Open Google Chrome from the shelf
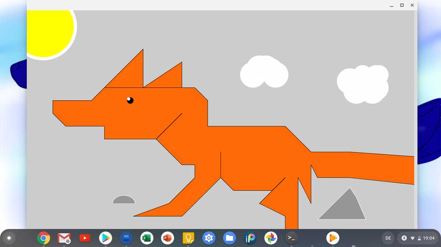 [43, 238]
